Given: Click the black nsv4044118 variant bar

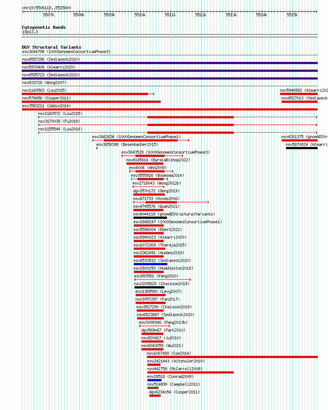Looking at the screenshot, I should [x=150, y=218].
